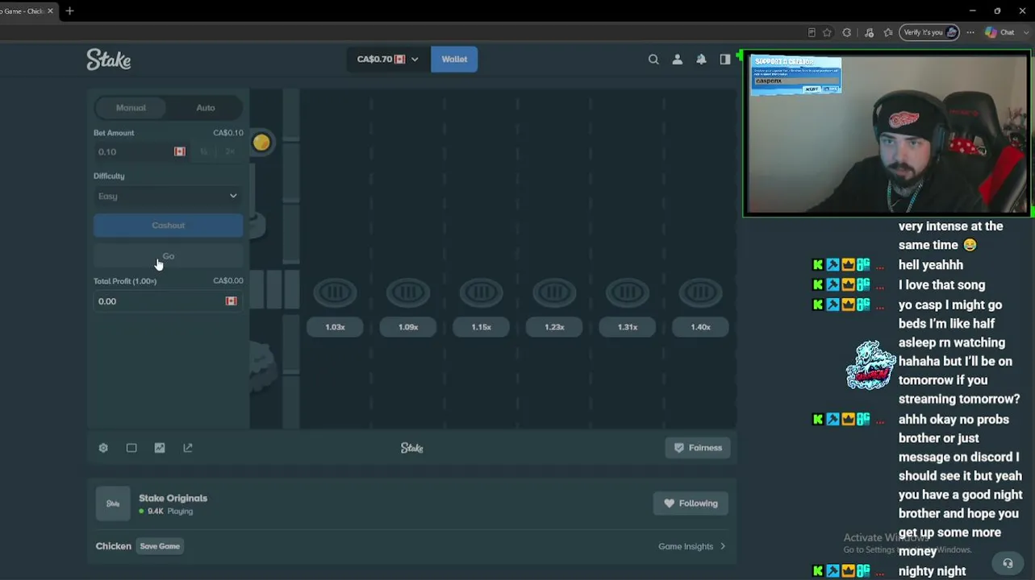Open the user account profile icon
This screenshot has height=580, width=1035.
click(x=678, y=60)
